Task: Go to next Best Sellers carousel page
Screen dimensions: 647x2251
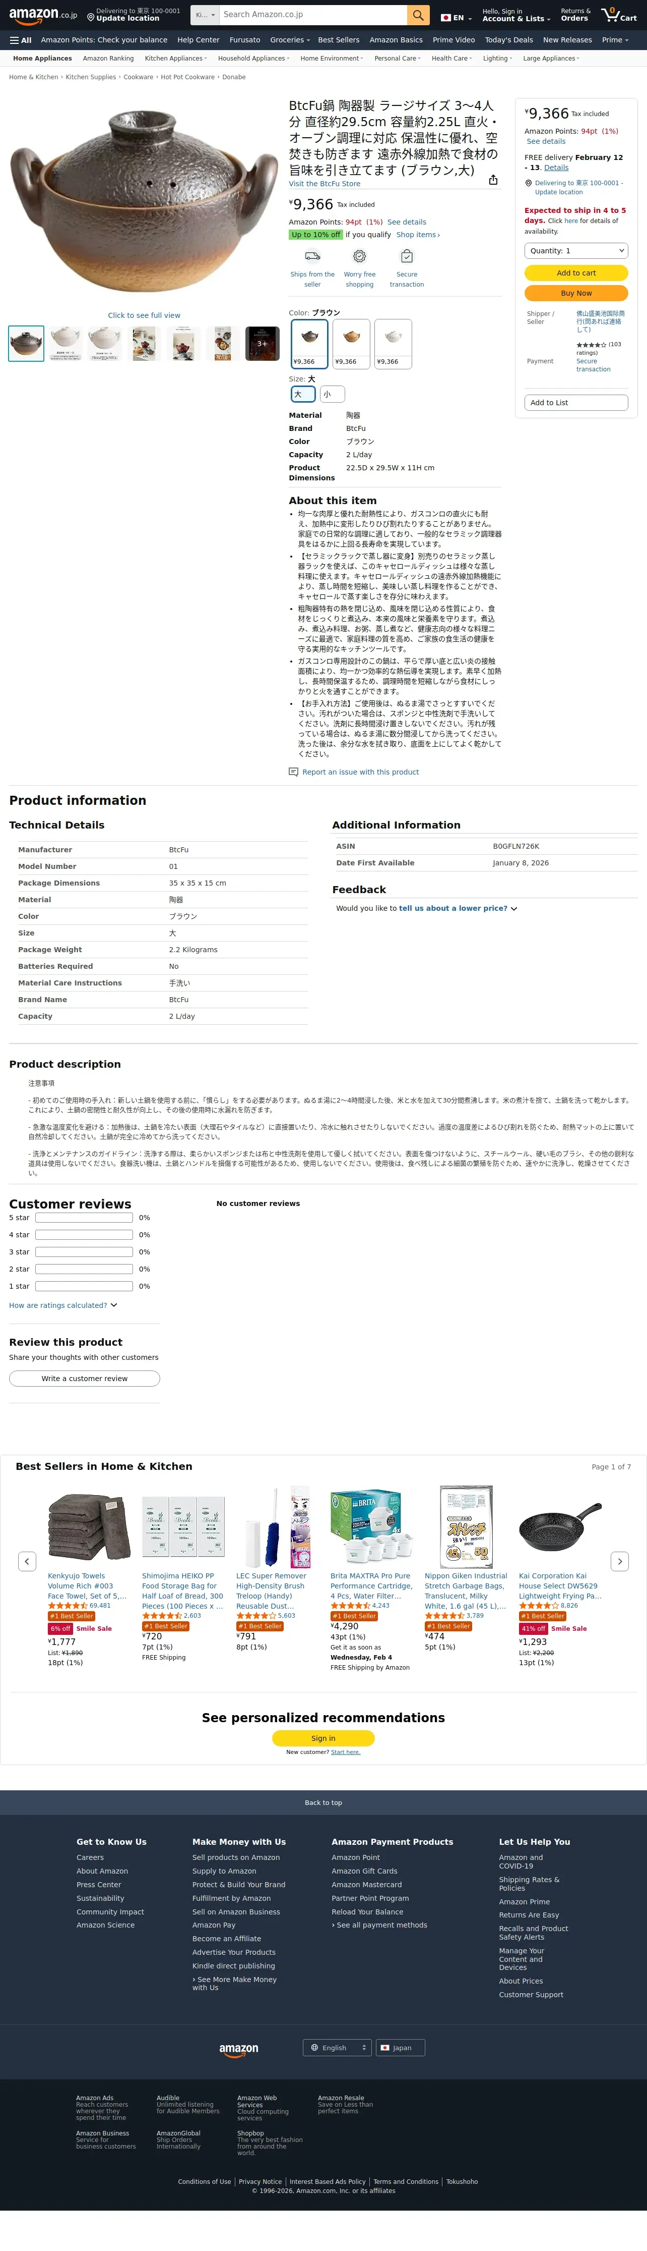Action: pyautogui.click(x=620, y=1561)
